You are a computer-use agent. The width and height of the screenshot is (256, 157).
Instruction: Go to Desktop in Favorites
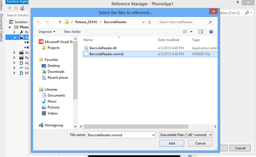click(51, 66)
